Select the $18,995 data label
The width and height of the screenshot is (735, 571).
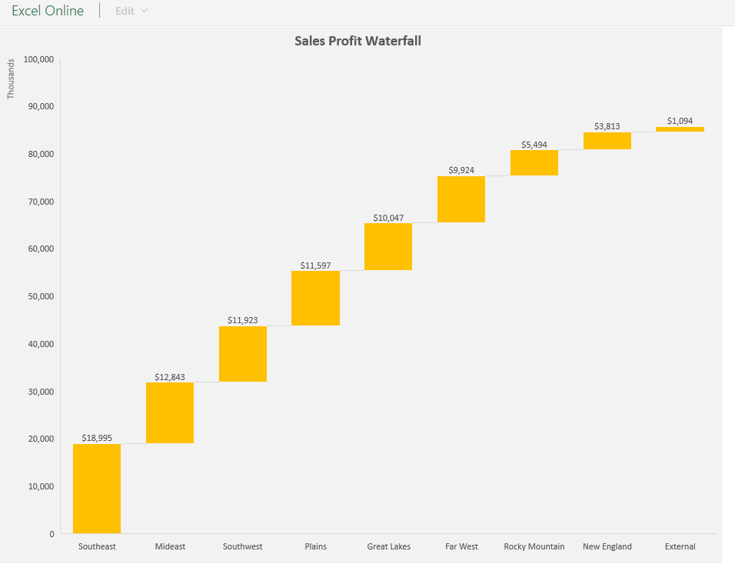(97, 437)
